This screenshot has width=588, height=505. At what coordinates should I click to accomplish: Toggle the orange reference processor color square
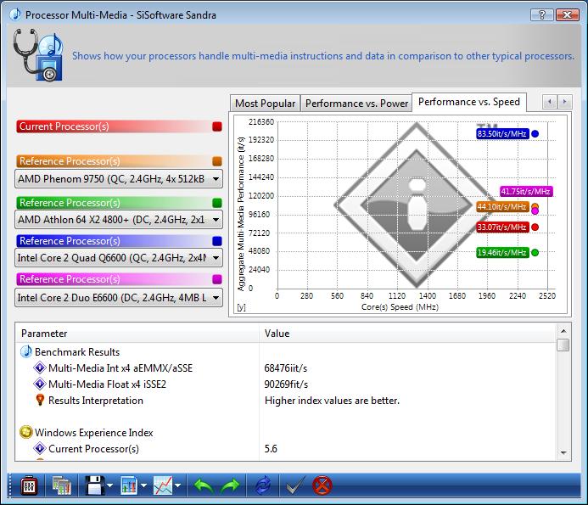click(217, 161)
